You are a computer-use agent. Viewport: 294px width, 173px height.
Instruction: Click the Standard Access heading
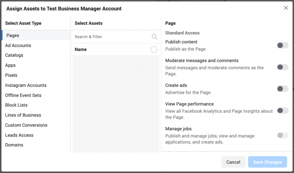182,33
